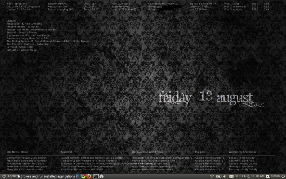This screenshot has width=286, height=179.
Task: Open the chat status icon beside simon
Action: click(x=268, y=176)
